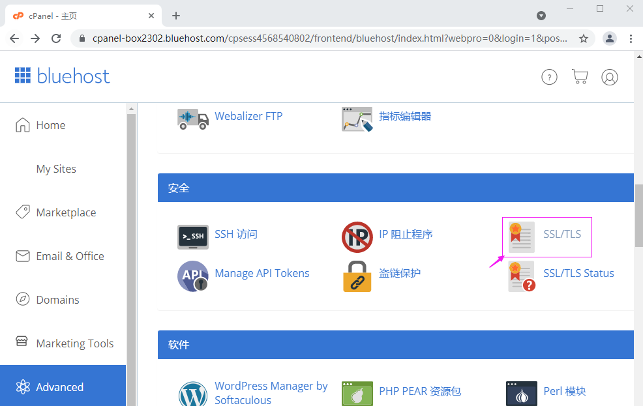
Task: Open the Webalizer FTP link
Action: [248, 117]
